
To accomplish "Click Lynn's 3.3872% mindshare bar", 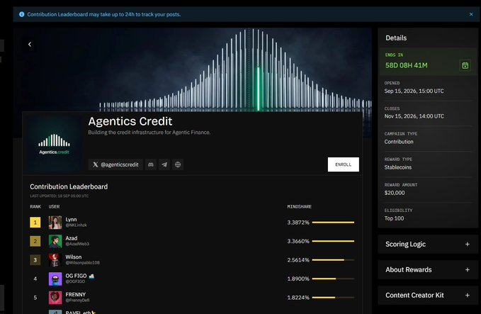I will point(333,223).
